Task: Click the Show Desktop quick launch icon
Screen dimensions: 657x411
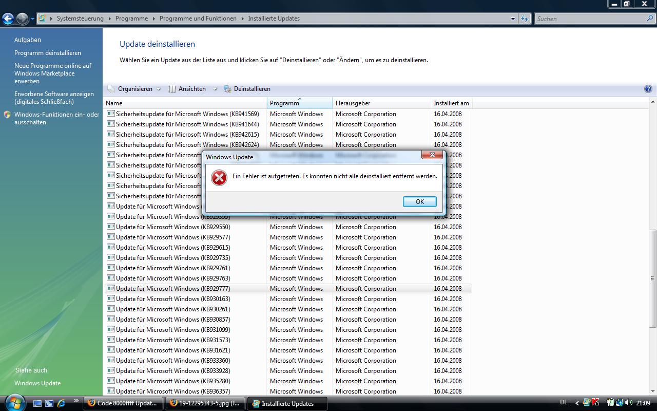Action: click(37, 403)
